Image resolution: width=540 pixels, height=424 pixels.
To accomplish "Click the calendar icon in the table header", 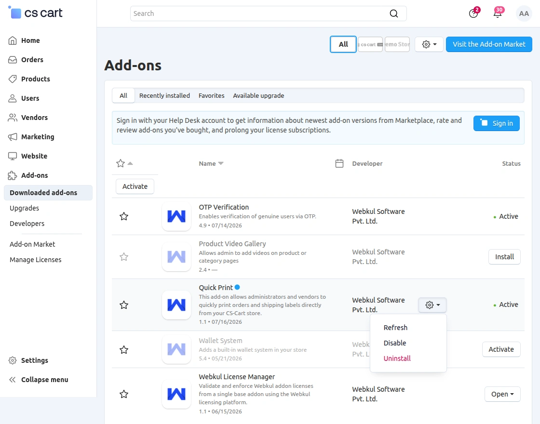I will [339, 163].
